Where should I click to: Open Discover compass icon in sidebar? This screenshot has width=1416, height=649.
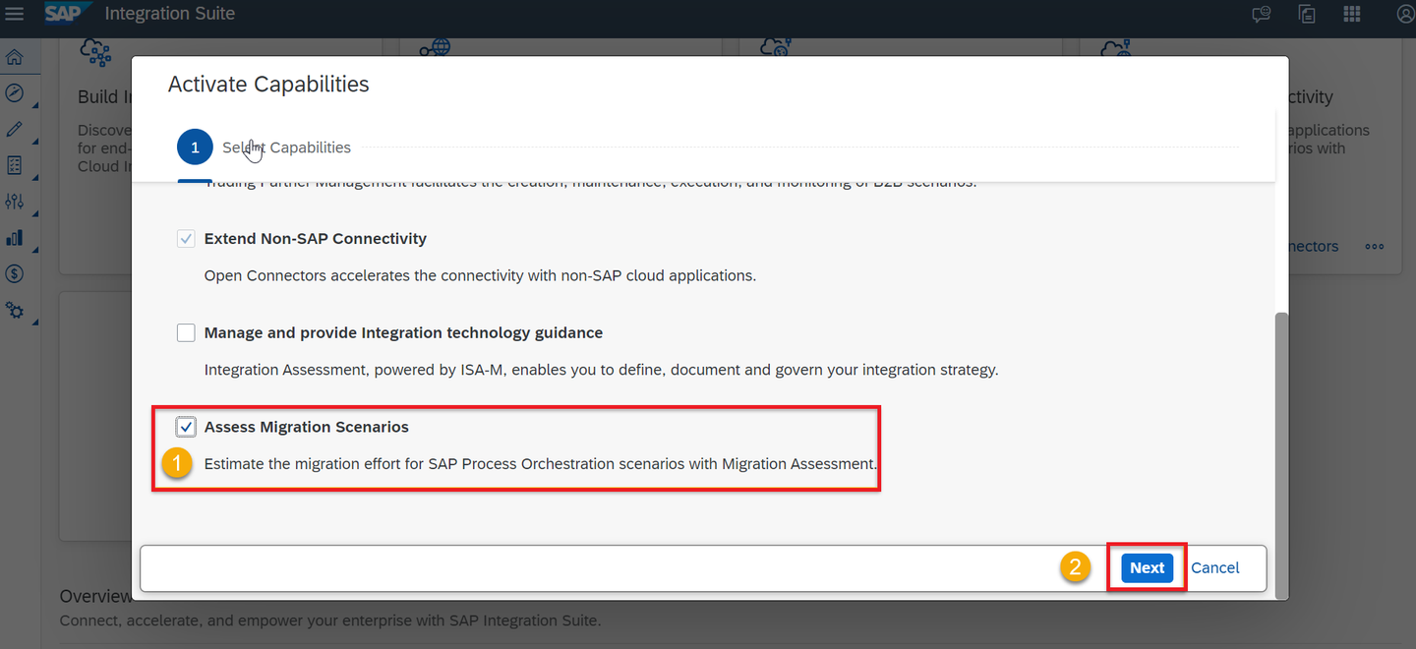(x=14, y=93)
